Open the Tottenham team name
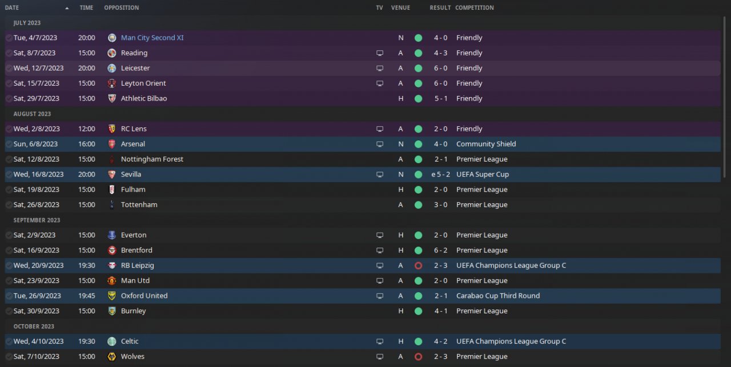Image resolution: width=731 pixels, height=367 pixels. click(139, 205)
